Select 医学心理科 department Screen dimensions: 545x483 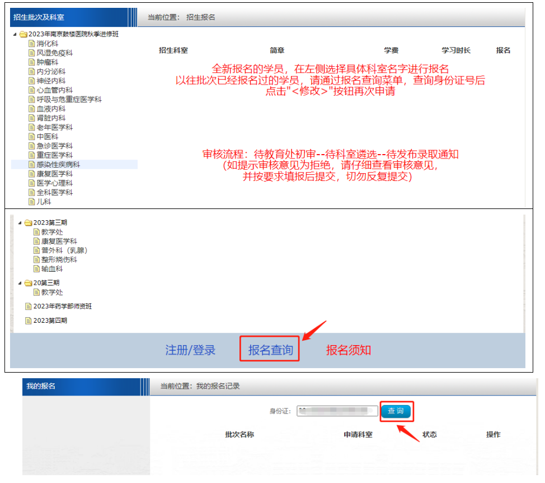click(55, 183)
